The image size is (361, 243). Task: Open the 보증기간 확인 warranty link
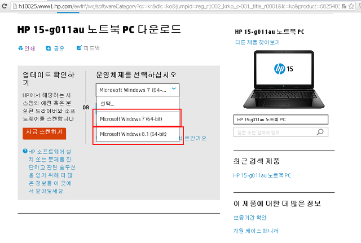pyautogui.click(x=250, y=218)
